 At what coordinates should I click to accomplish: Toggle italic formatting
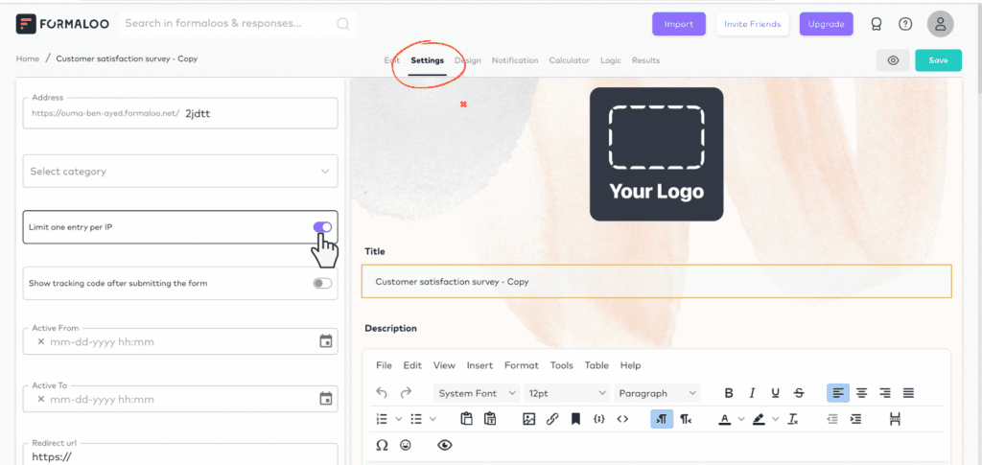(752, 393)
